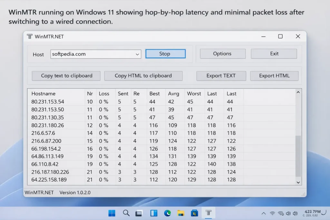Viewport: 330px width, 220px height.
Task: Export results as TEXT
Action: (221, 76)
